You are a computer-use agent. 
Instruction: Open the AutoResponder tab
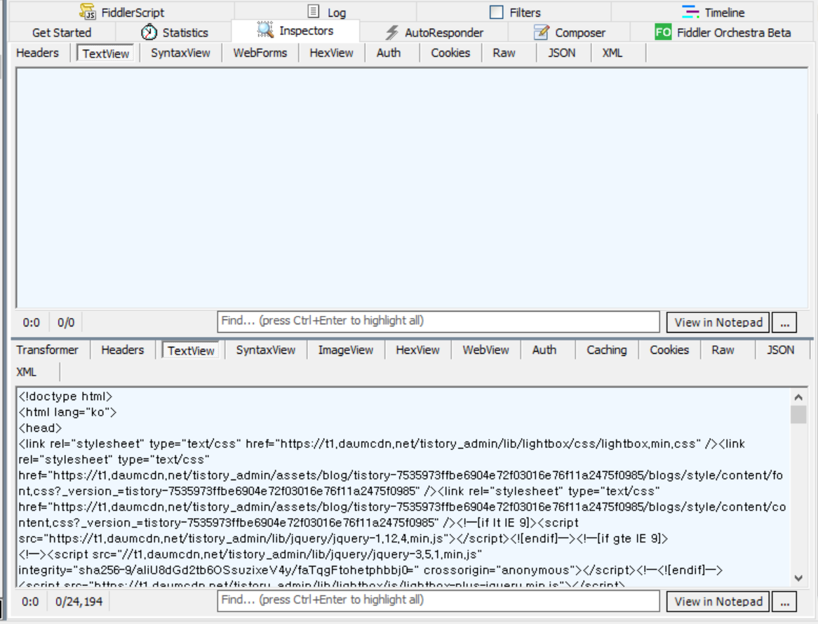coord(434,32)
